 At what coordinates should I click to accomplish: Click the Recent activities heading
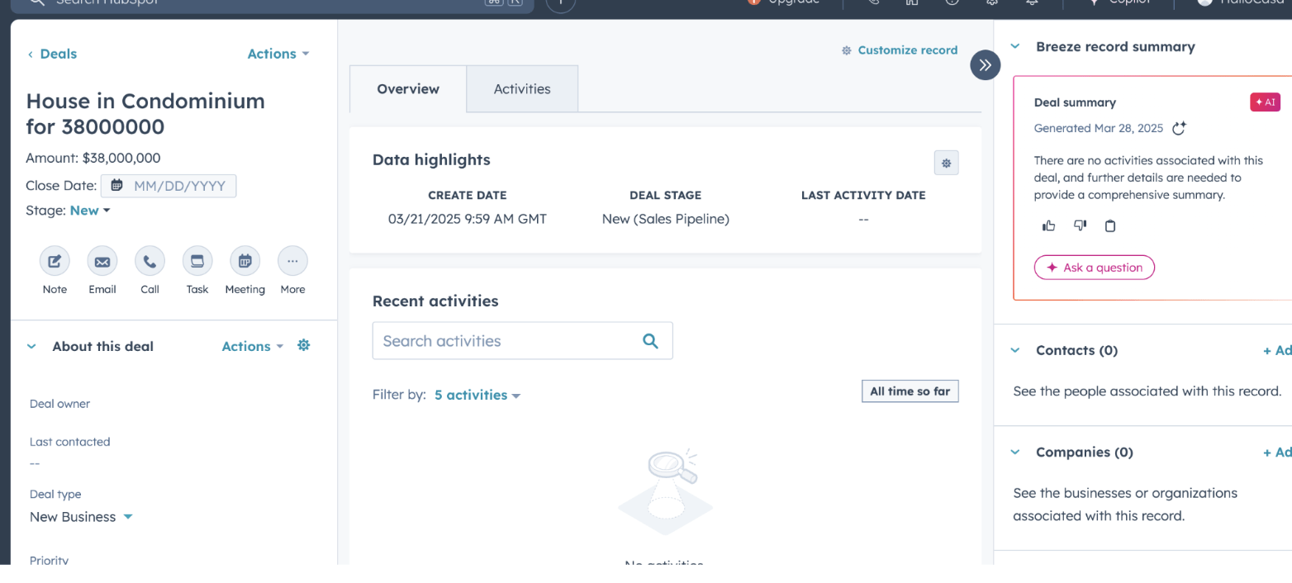(x=435, y=301)
